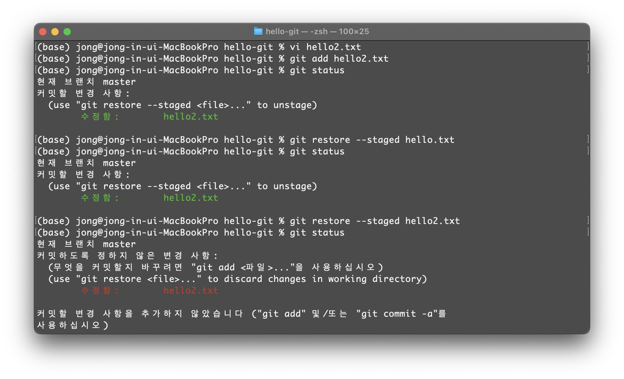Click the red close window button
Screen dimensions: 624x379
point(43,32)
